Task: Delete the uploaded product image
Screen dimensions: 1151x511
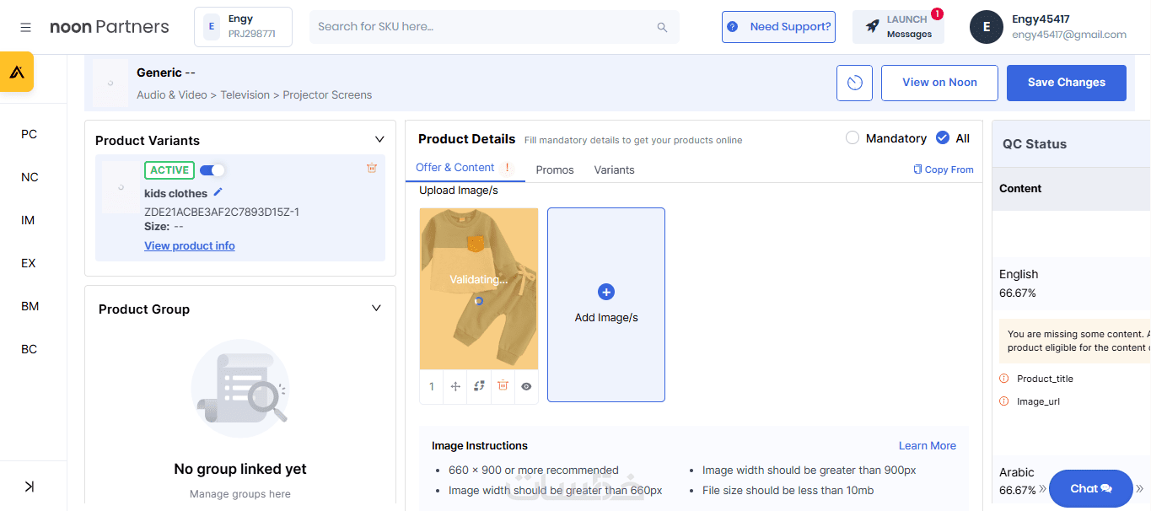Action: click(x=503, y=386)
